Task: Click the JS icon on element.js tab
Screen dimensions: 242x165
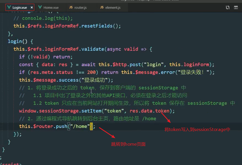Action: (x=102, y=7)
